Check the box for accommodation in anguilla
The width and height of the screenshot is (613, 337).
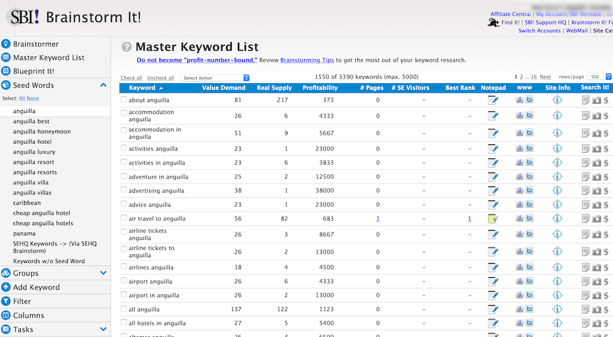(x=124, y=130)
